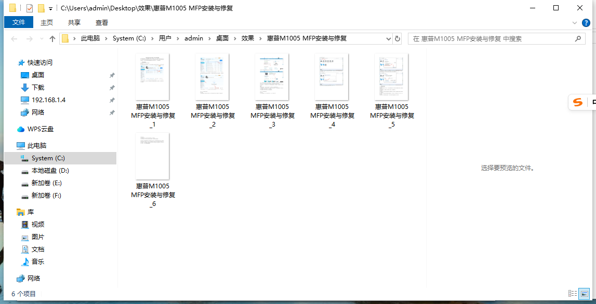Click System (C:) in the address breadcrumb
Image resolution: width=596 pixels, height=304 pixels.
[129, 38]
